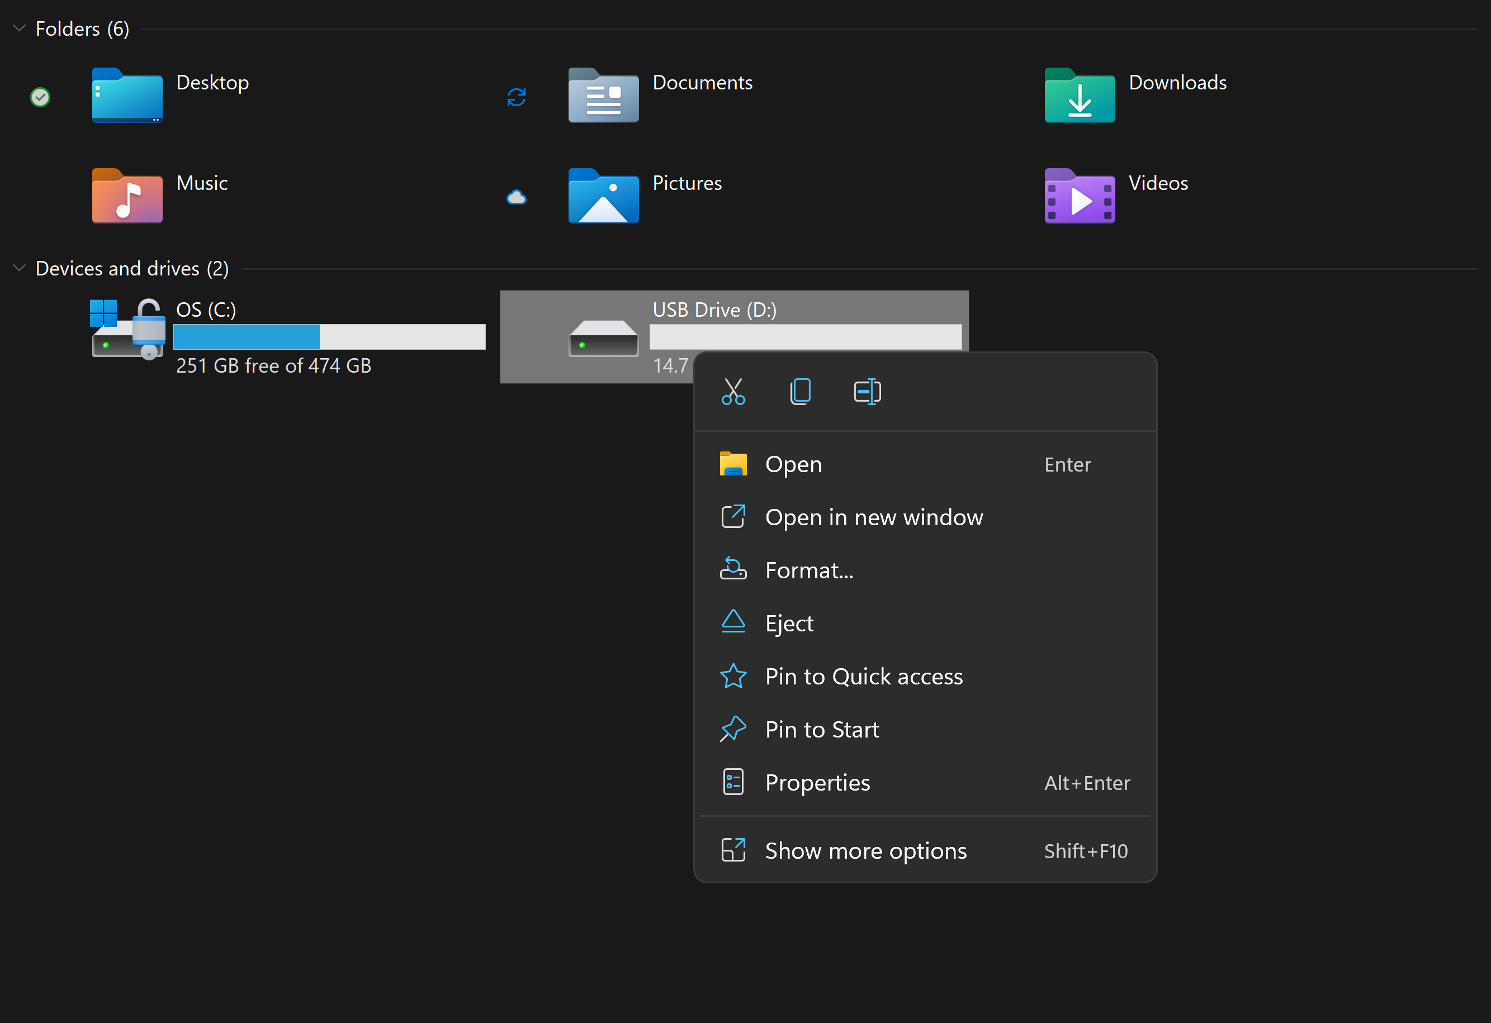Select Open in new window option
1491x1023 pixels.
(x=874, y=517)
